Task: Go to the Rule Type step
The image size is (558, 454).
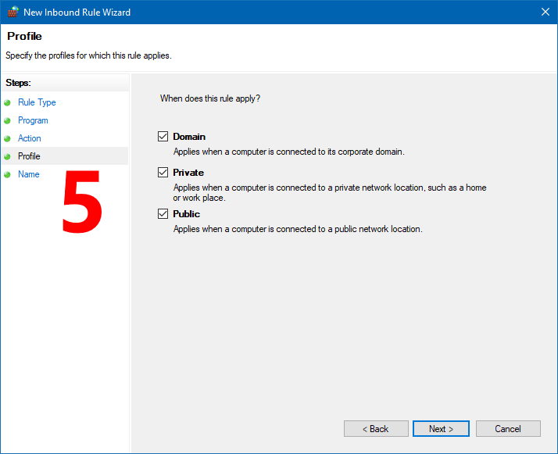Action: click(37, 102)
